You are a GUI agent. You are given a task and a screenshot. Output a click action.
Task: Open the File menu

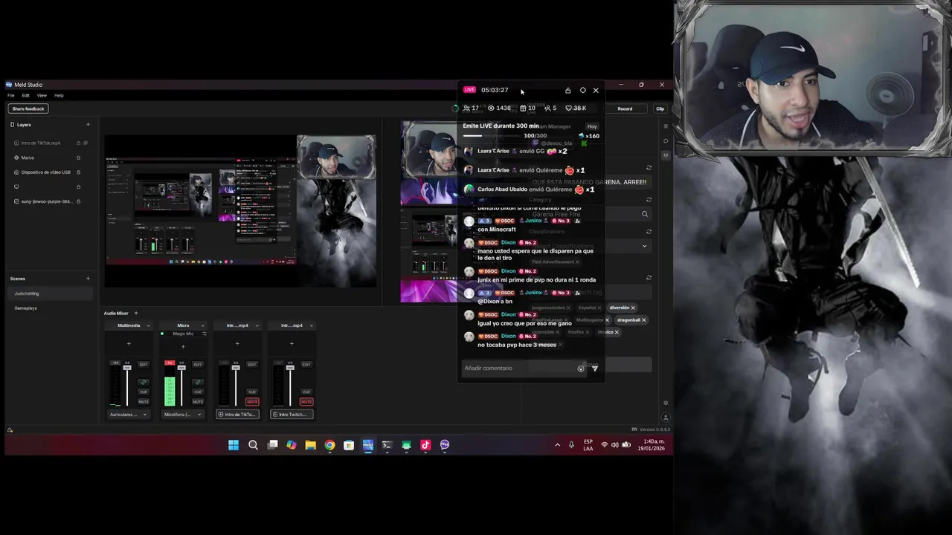(11, 95)
